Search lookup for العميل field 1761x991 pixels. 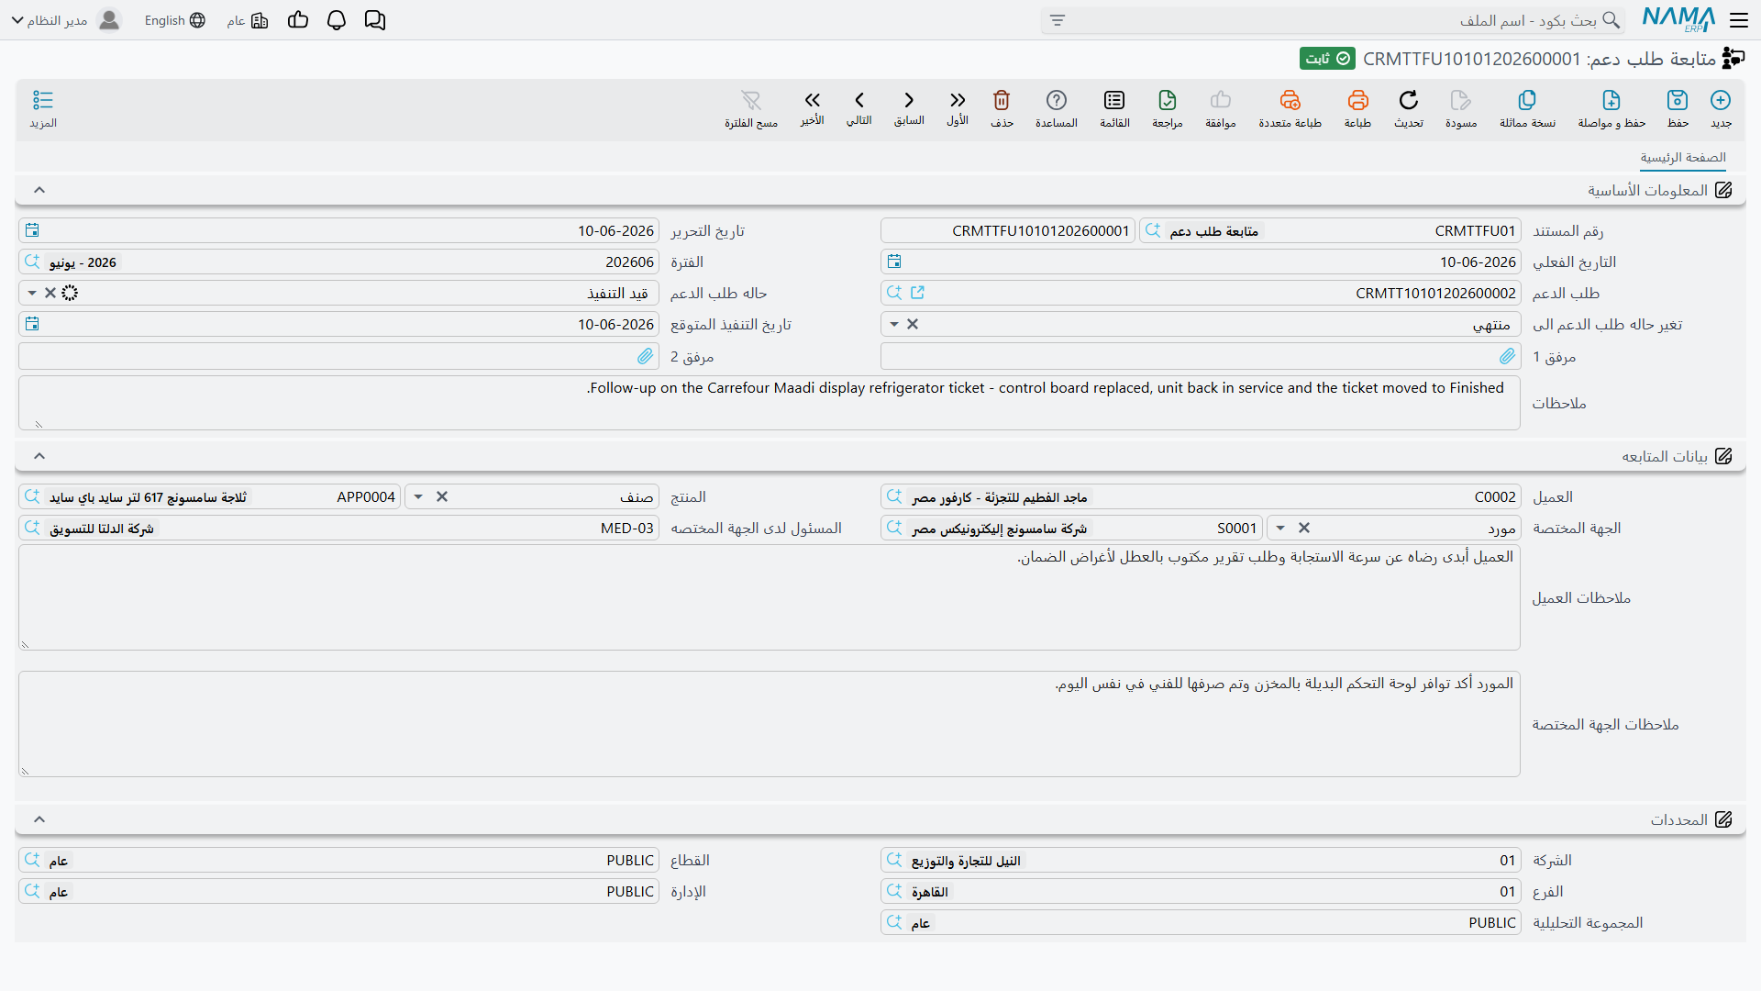pyautogui.click(x=894, y=496)
